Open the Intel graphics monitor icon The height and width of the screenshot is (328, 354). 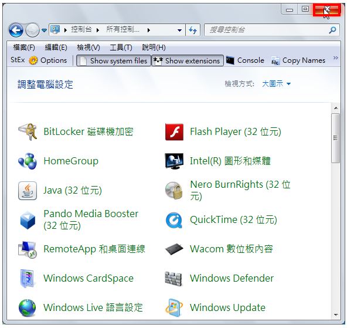coord(174,161)
